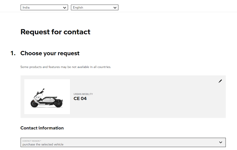The height and width of the screenshot is (150, 237).
Task: Click the word India in country selector
Action: click(26, 7)
